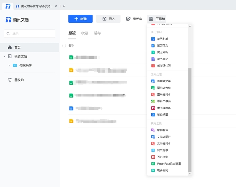
Task: Switch to the 缓存 tab
Action: click(x=97, y=33)
